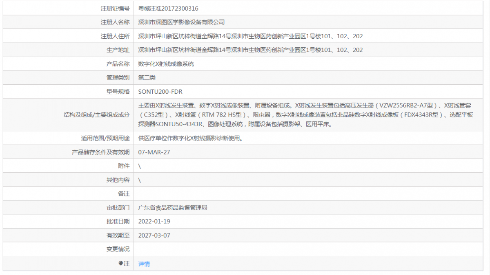Click the 有效期至 label
Viewport: 490px width, 275px height.
pyautogui.click(x=118, y=235)
